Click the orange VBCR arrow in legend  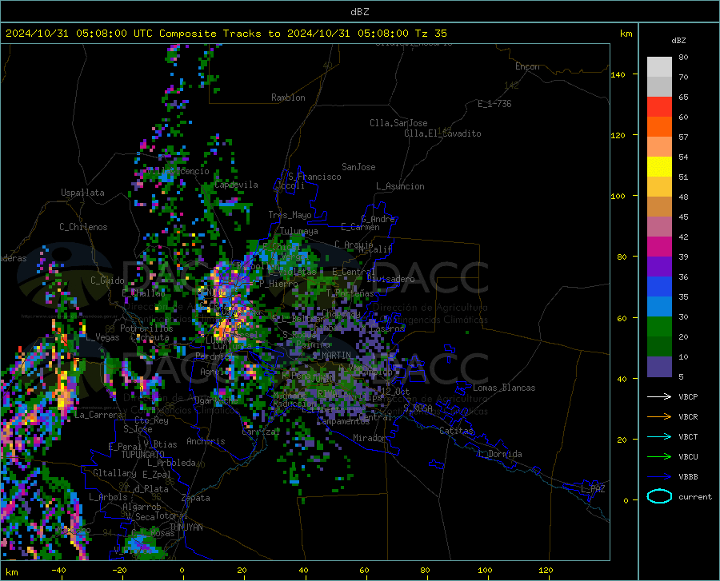coord(659,417)
